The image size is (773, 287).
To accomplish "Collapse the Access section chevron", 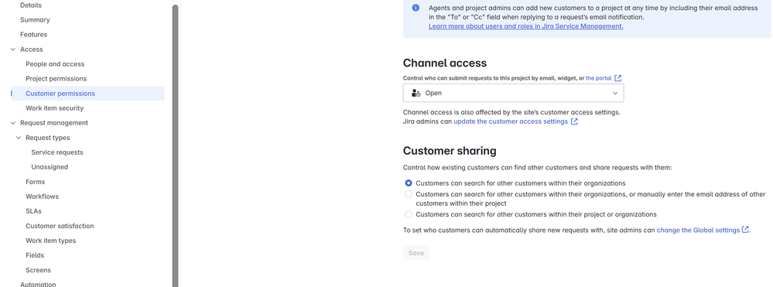I will pyautogui.click(x=13, y=50).
